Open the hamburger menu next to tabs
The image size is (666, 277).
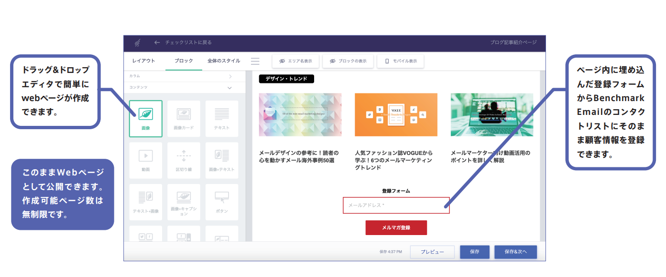pos(255,61)
